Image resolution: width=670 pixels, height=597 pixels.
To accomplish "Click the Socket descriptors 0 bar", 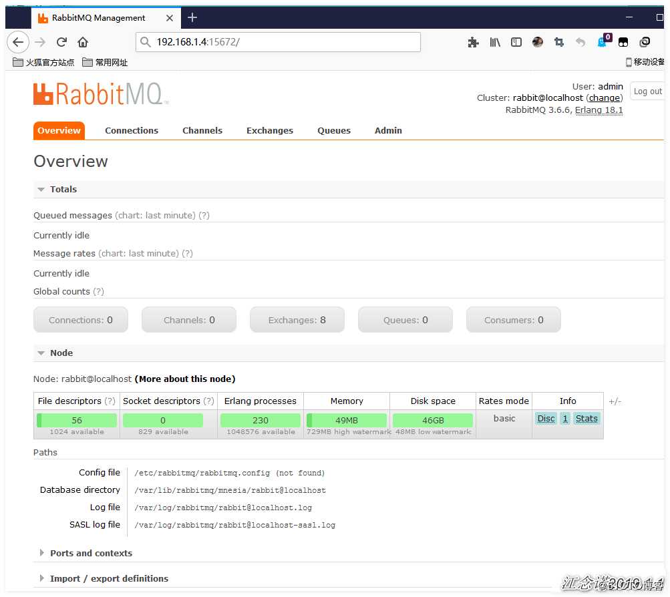I will pyautogui.click(x=163, y=420).
